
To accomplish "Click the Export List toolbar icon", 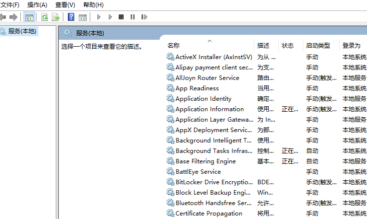I will click(x=56, y=17).
